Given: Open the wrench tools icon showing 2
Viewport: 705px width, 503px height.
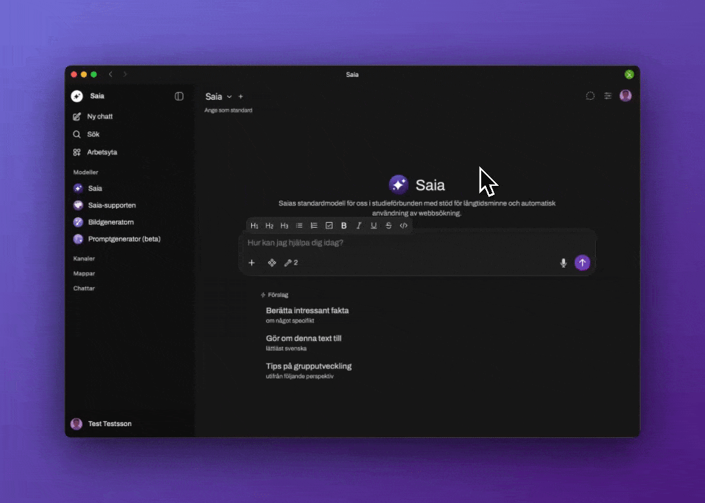Looking at the screenshot, I should click(x=290, y=263).
